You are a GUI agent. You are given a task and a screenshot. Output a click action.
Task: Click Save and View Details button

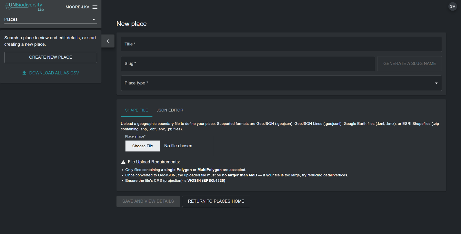click(x=148, y=201)
